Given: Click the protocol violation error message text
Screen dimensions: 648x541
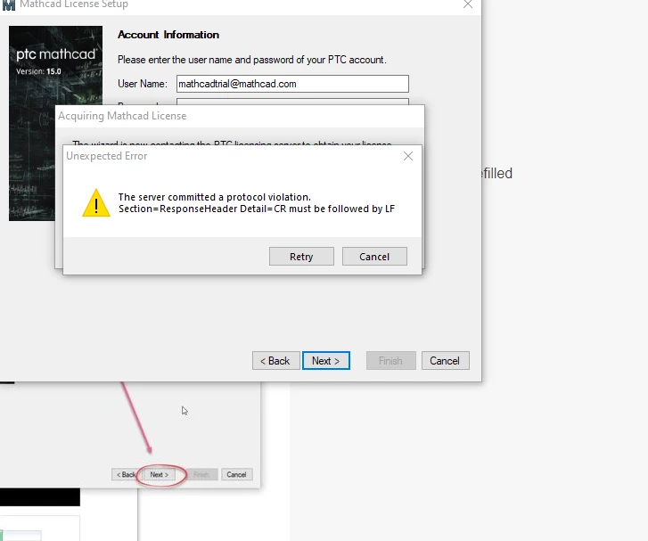Looking at the screenshot, I should coord(256,203).
